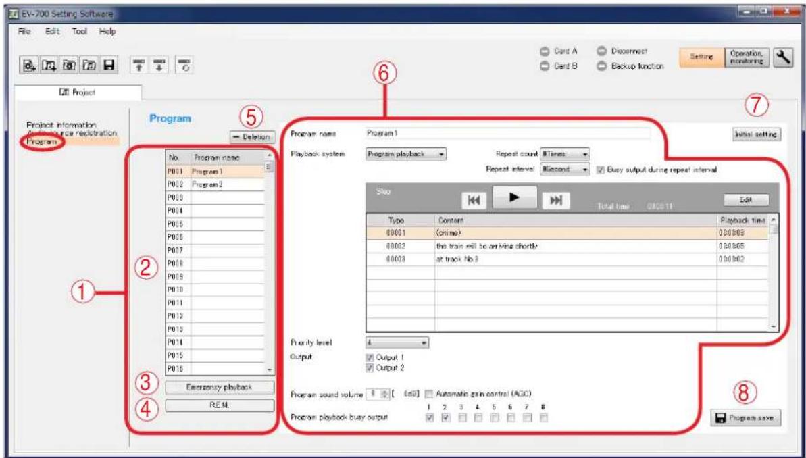Image resolution: width=806 pixels, height=458 pixels.
Task: Click the Content column header
Action: point(576,220)
